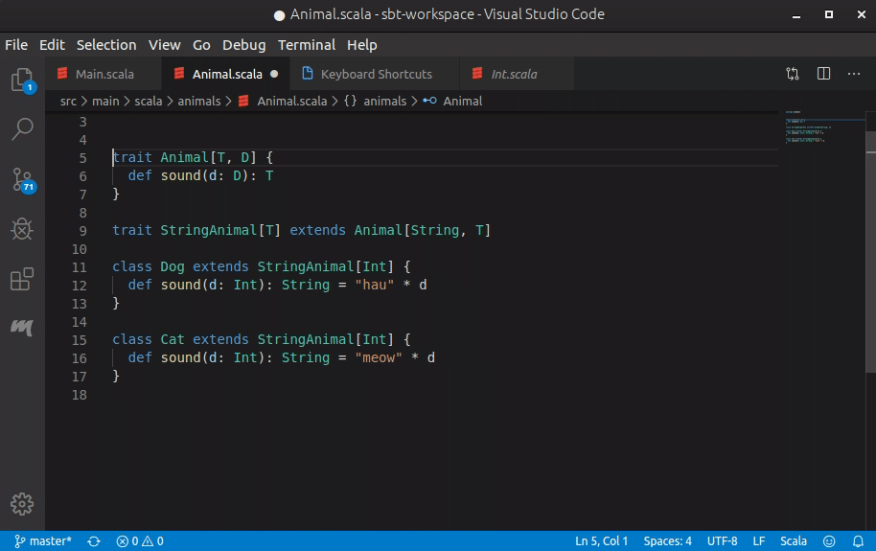Click the Ln 5, Col 1 indicator
The image size is (876, 551).
point(602,541)
